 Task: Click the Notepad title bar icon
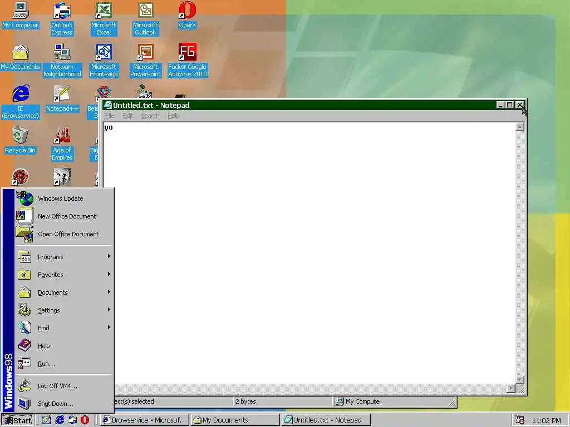tap(107, 105)
